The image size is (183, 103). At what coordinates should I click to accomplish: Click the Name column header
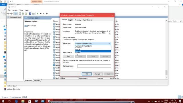pyautogui.click(x=55, y=21)
